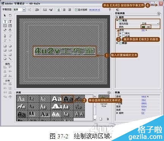This screenshot has height=141, width=164.
Task: Select the Vertical Type tool
Action: click(10, 21)
